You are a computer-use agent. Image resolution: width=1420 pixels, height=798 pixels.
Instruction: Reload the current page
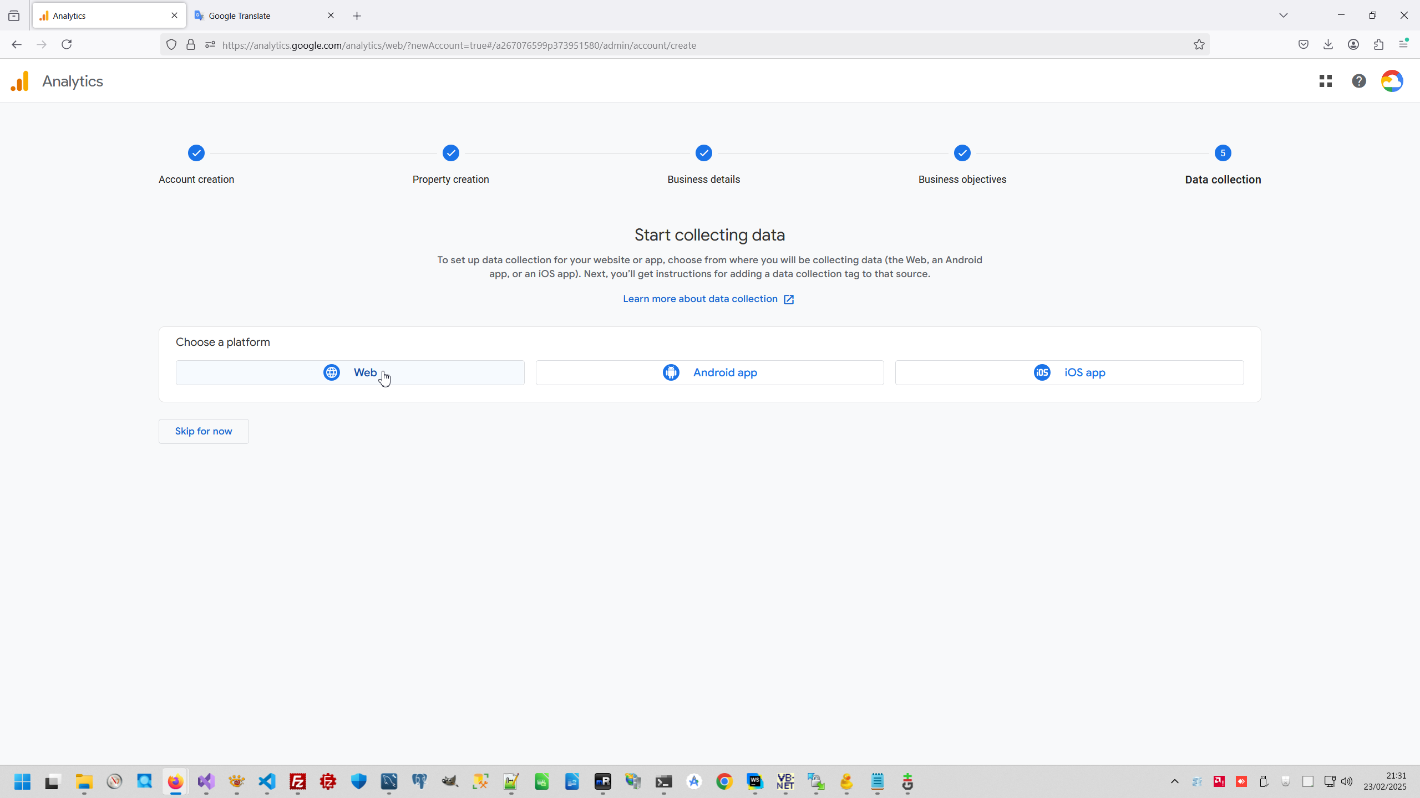67,45
